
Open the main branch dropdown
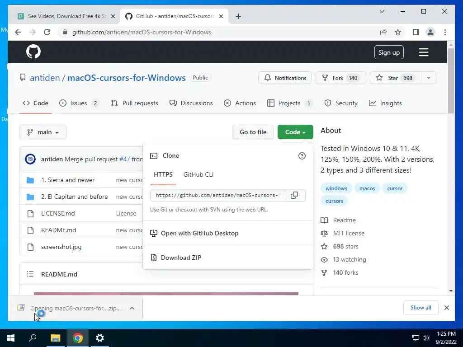(43, 132)
